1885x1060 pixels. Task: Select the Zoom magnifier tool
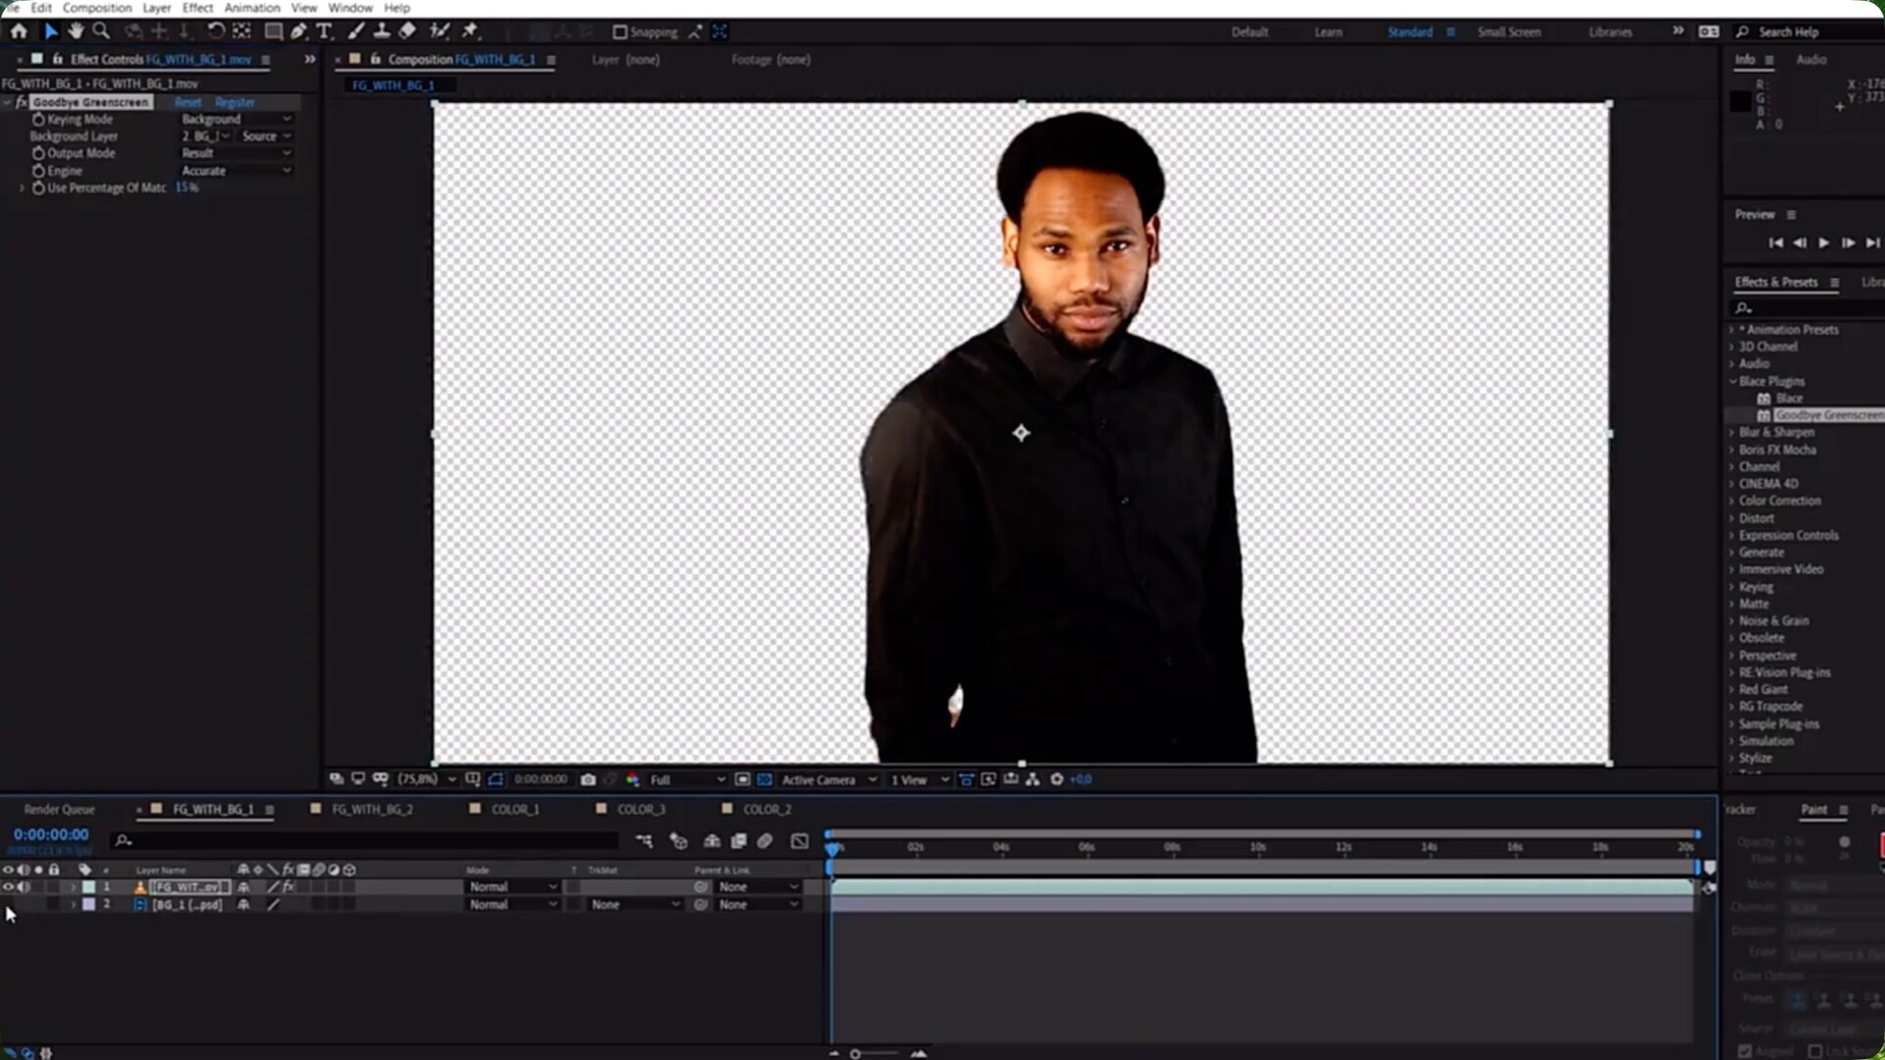click(101, 31)
